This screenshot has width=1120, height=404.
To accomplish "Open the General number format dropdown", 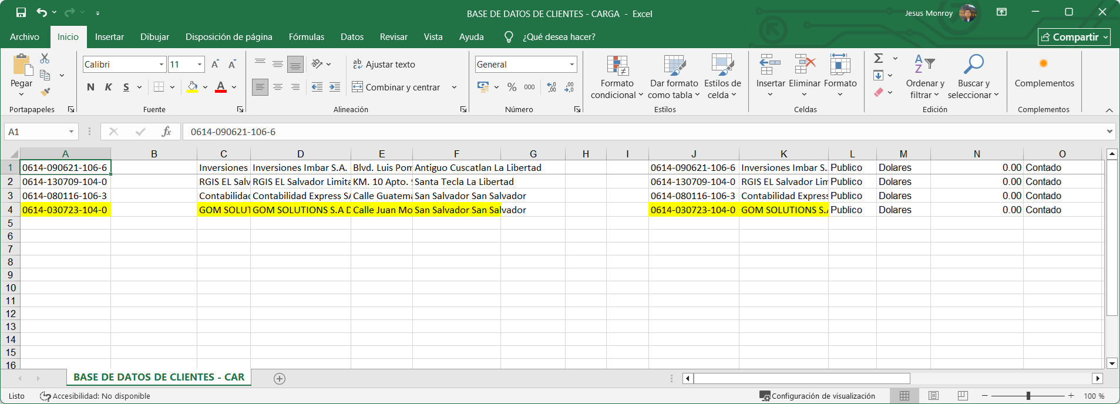I will pos(571,64).
